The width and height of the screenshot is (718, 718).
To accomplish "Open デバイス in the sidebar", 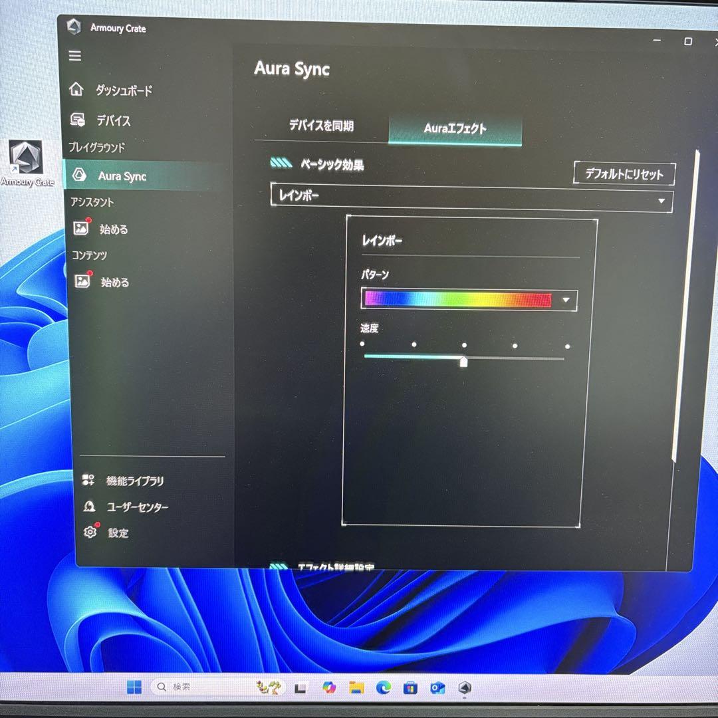I will click(113, 120).
